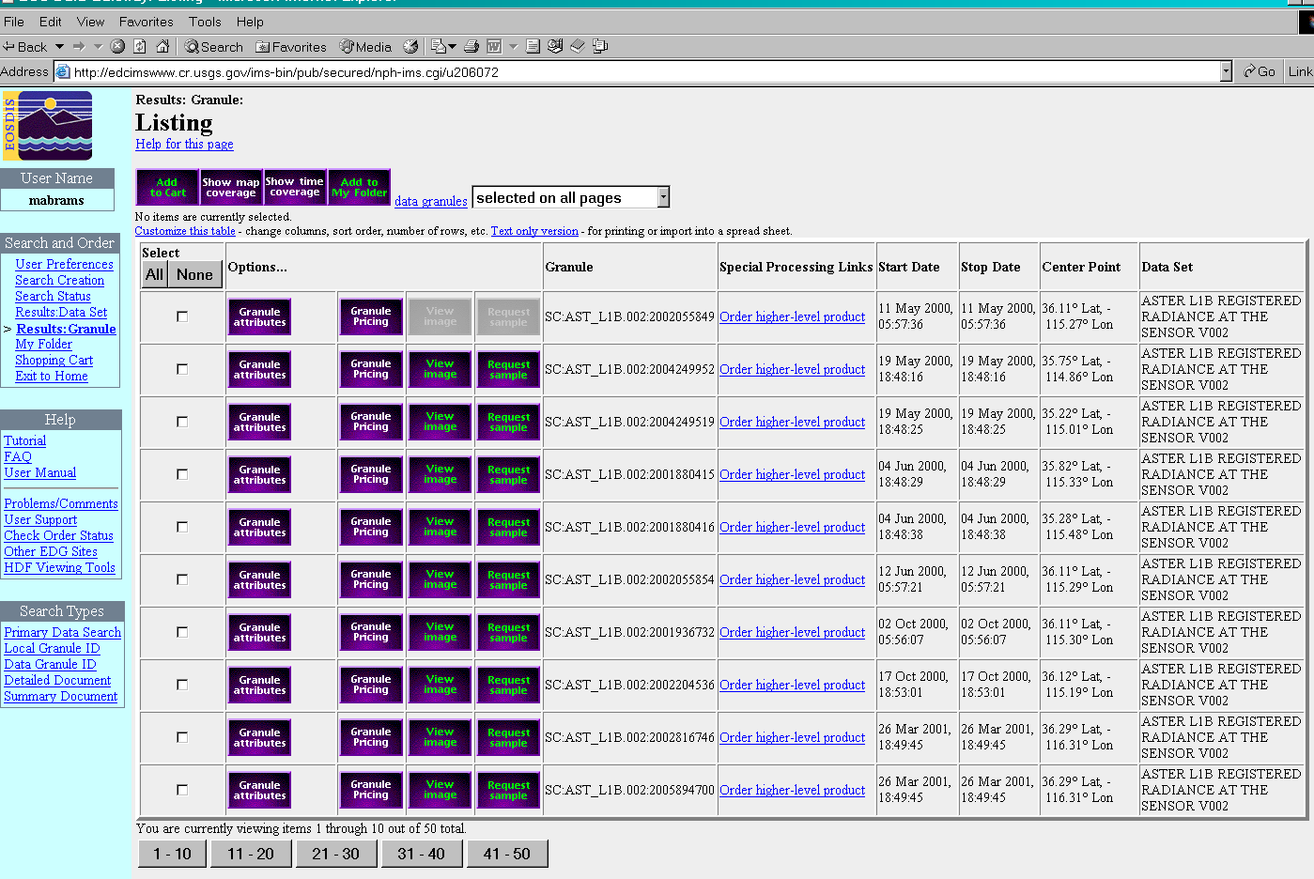Image resolution: width=1314 pixels, height=879 pixels.
Task: Open Primary Data Search link
Action: [x=62, y=632]
